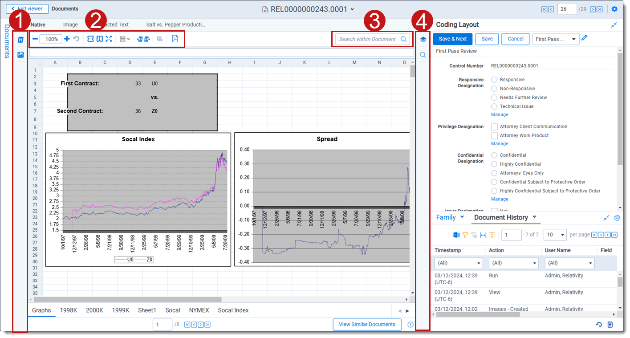Select the Responsive radio button

tap(494, 80)
